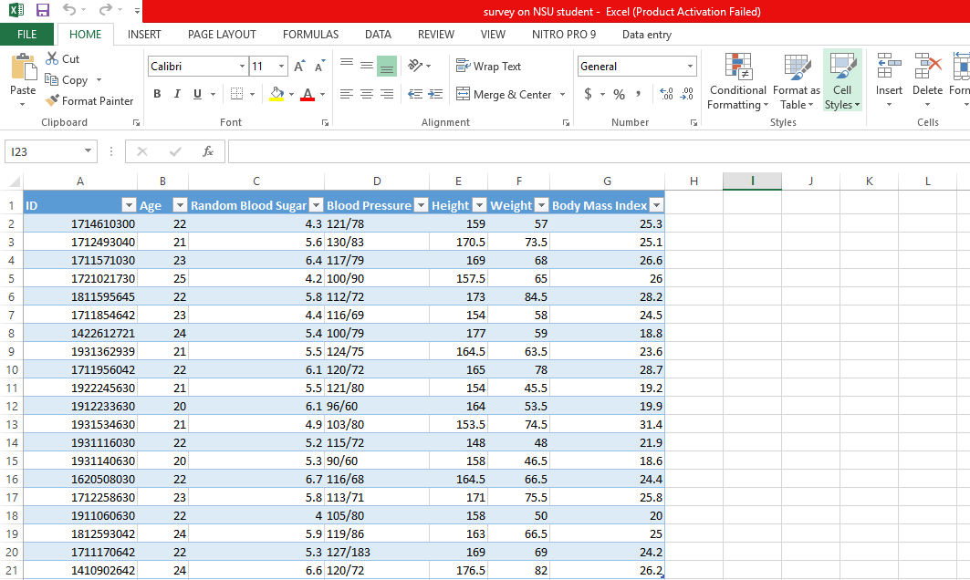The width and height of the screenshot is (970, 580).
Task: Select the Format Painter tool
Action: 89,101
